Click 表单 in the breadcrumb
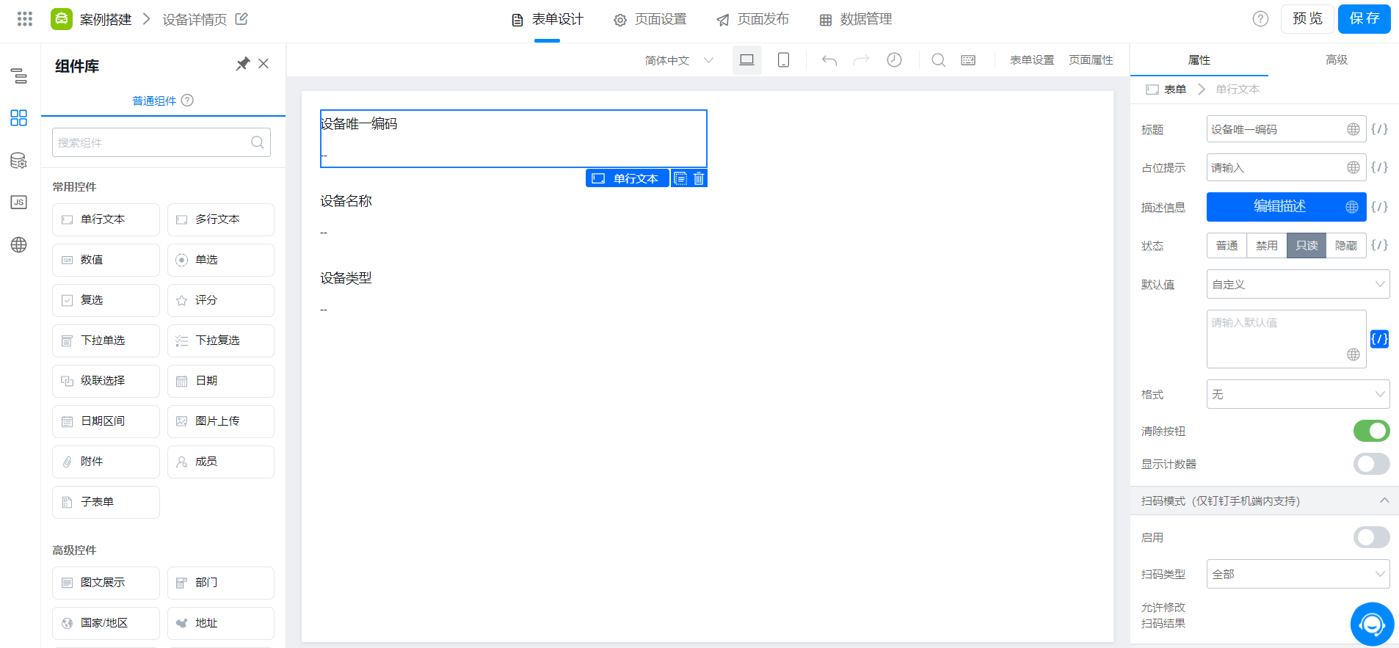The height and width of the screenshot is (648, 1399). click(1175, 90)
